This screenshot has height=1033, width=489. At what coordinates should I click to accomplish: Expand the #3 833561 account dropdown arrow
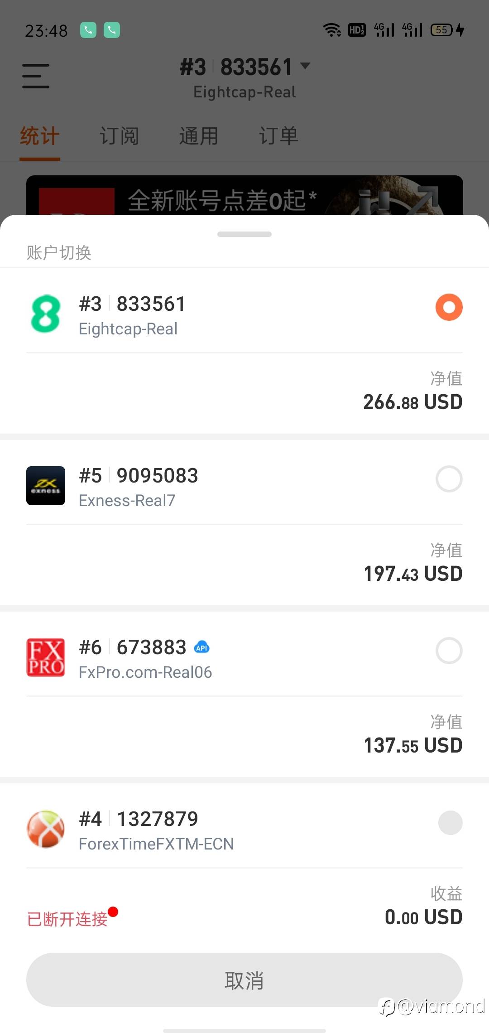pyautogui.click(x=306, y=66)
